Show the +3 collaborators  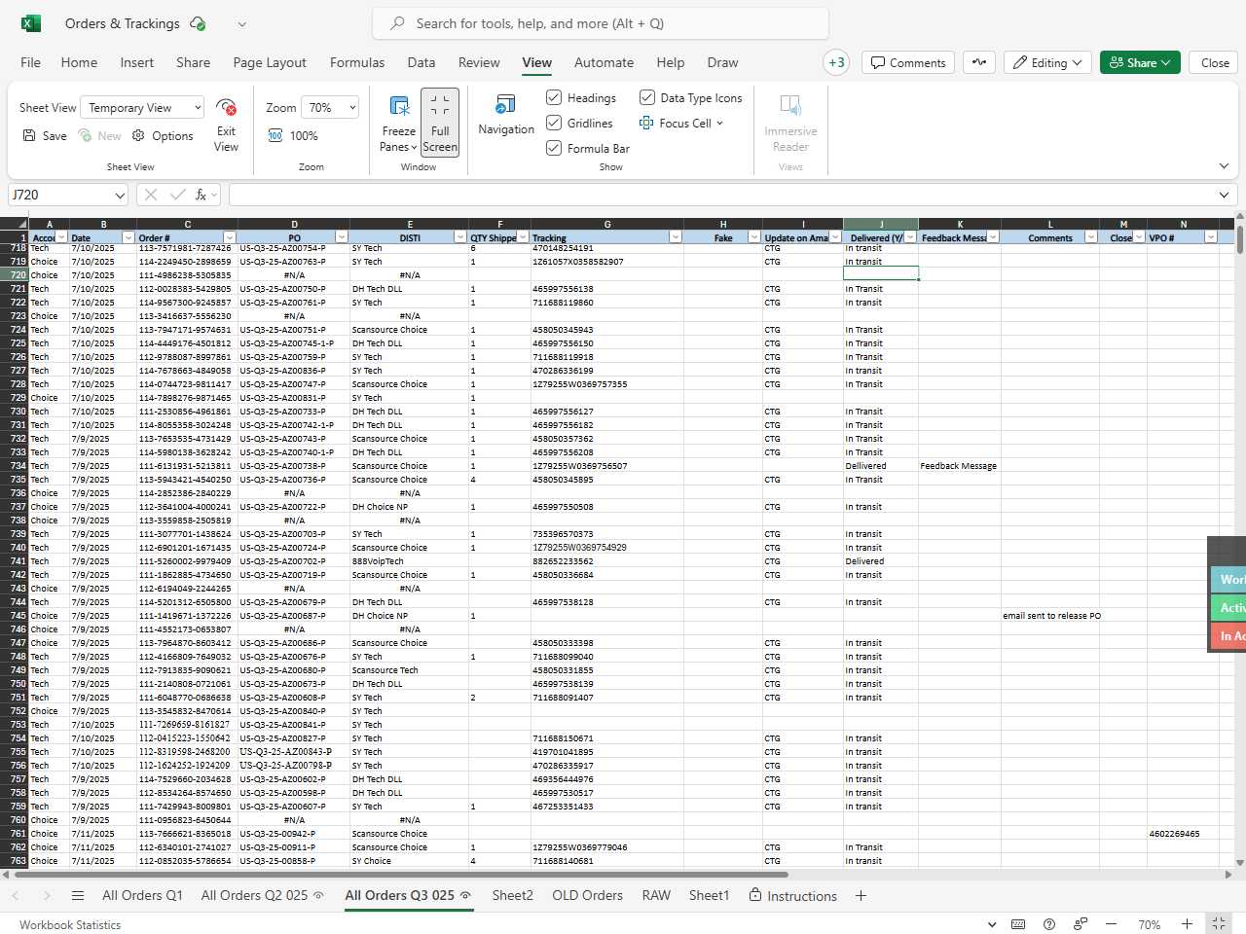pos(836,62)
